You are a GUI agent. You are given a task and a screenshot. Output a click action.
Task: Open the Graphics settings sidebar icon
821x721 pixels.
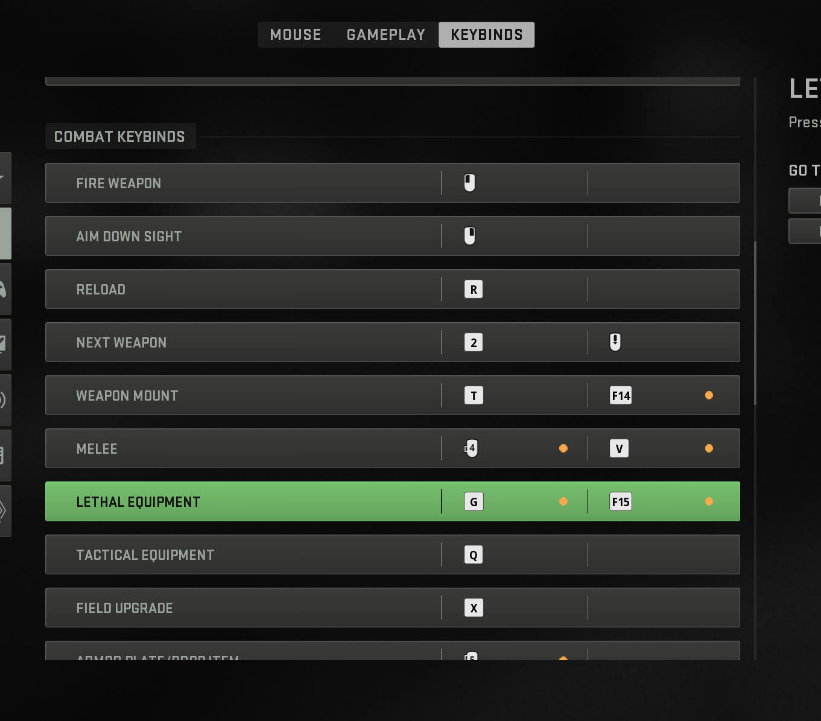click(x=5, y=344)
